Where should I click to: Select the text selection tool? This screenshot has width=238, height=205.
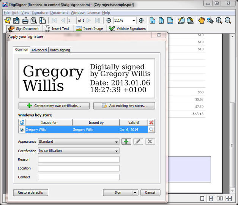210,20
